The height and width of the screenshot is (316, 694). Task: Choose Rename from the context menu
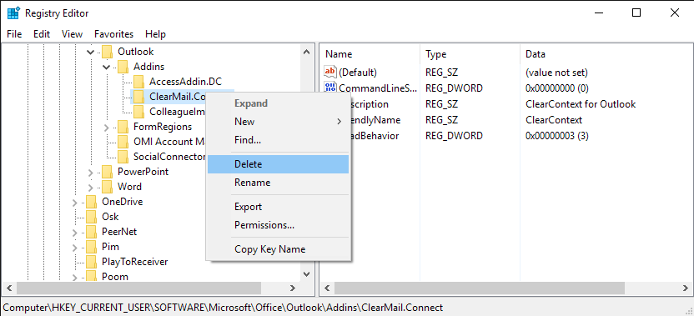(278, 183)
